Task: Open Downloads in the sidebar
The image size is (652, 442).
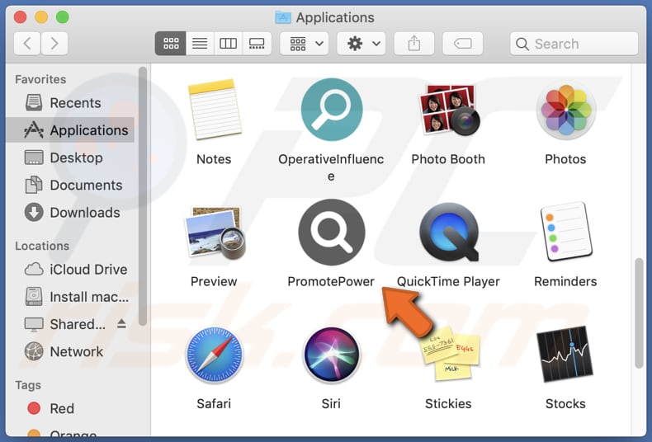Action: tap(70, 213)
